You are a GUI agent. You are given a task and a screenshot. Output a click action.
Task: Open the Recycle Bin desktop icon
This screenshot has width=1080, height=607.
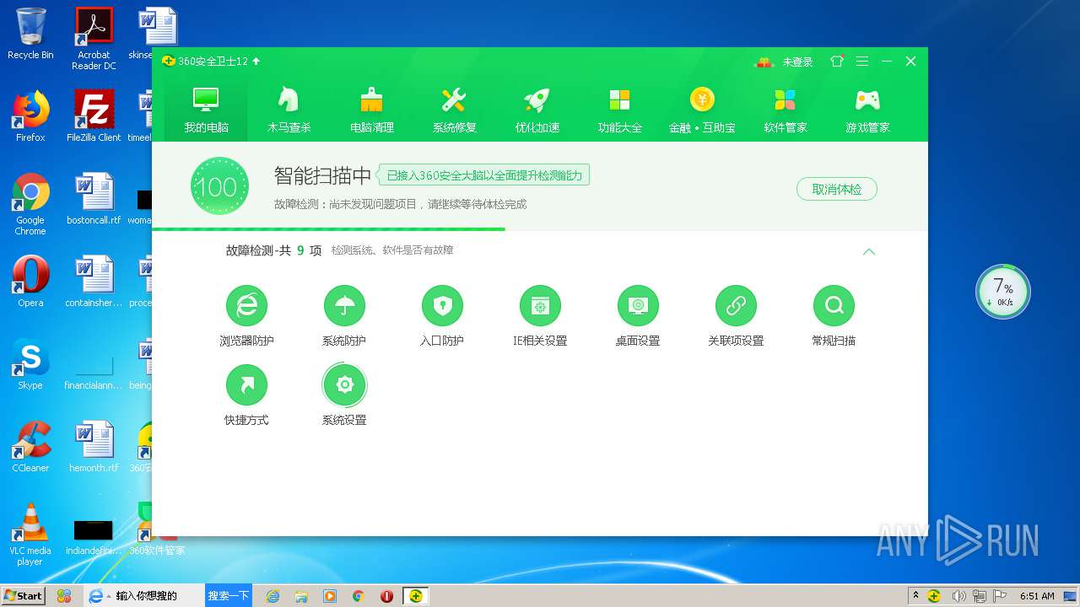coord(30,35)
